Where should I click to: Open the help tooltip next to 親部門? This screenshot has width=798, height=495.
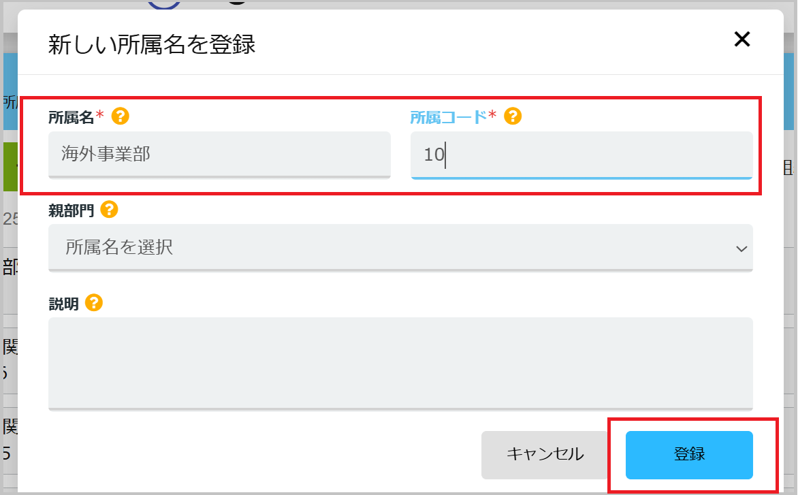tap(109, 209)
